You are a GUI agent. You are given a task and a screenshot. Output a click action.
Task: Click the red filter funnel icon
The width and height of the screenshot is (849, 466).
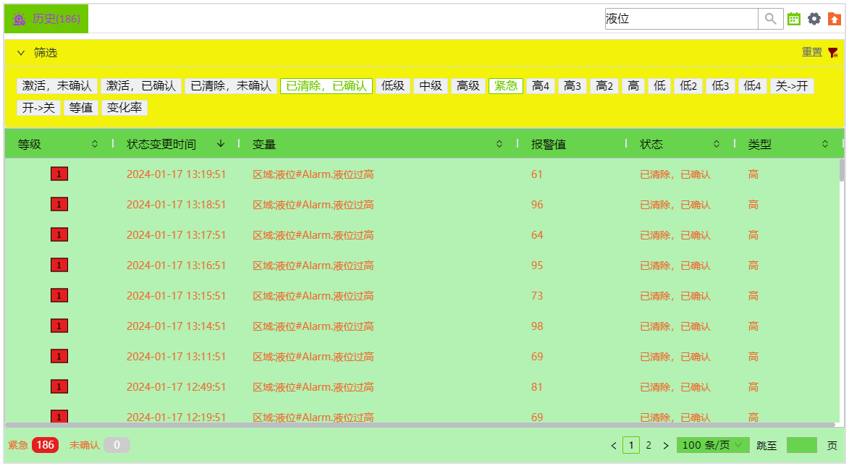(833, 53)
